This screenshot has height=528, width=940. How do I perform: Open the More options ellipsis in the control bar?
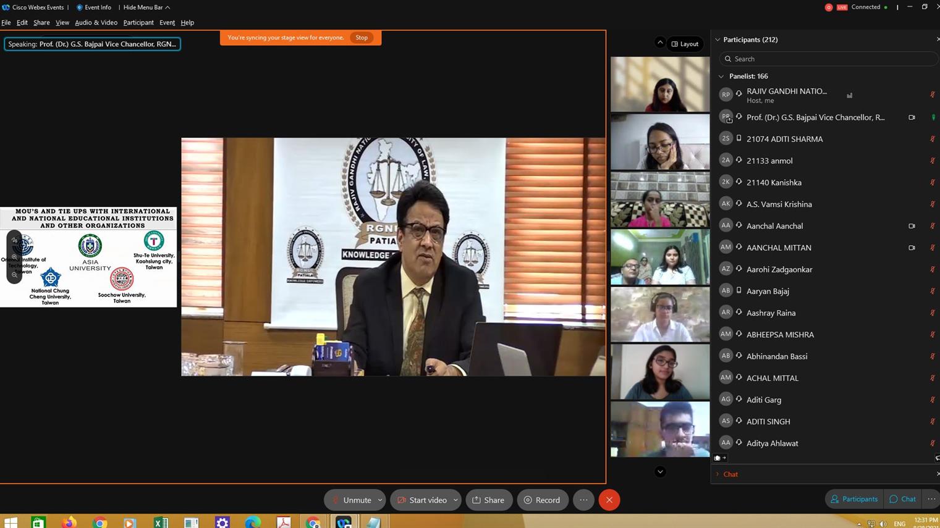point(583,500)
